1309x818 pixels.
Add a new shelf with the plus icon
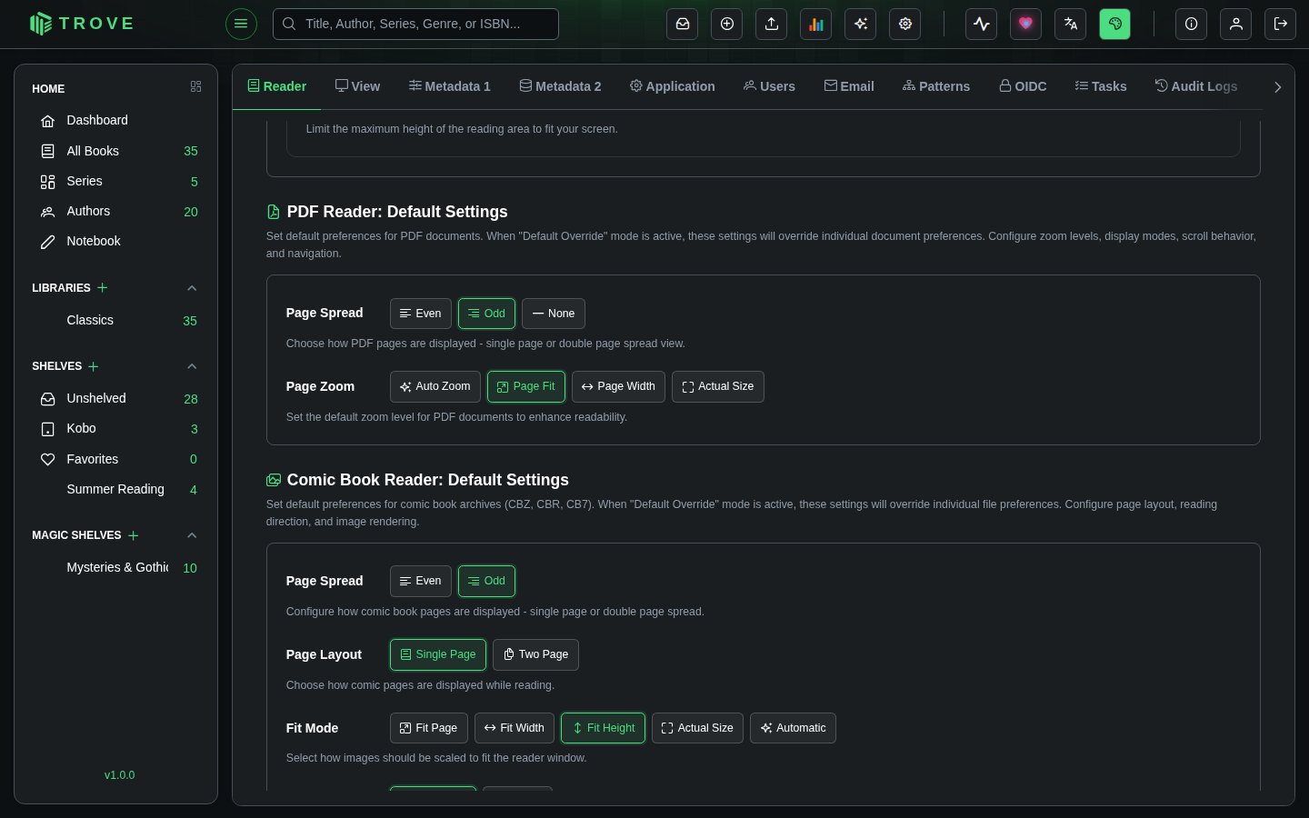[x=94, y=366]
